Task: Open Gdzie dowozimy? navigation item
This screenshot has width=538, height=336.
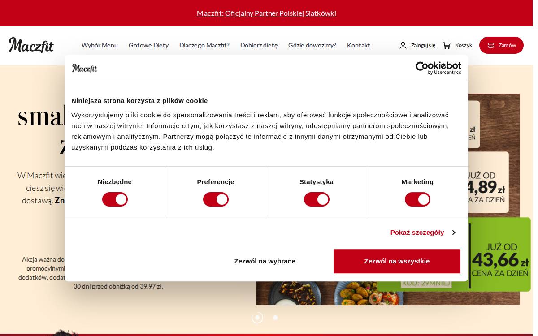Action: point(312,45)
